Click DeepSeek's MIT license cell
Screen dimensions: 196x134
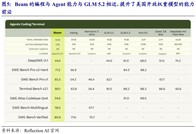[178, 53]
